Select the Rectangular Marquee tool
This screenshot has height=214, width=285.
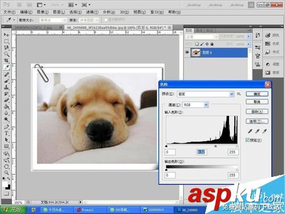tap(6, 41)
